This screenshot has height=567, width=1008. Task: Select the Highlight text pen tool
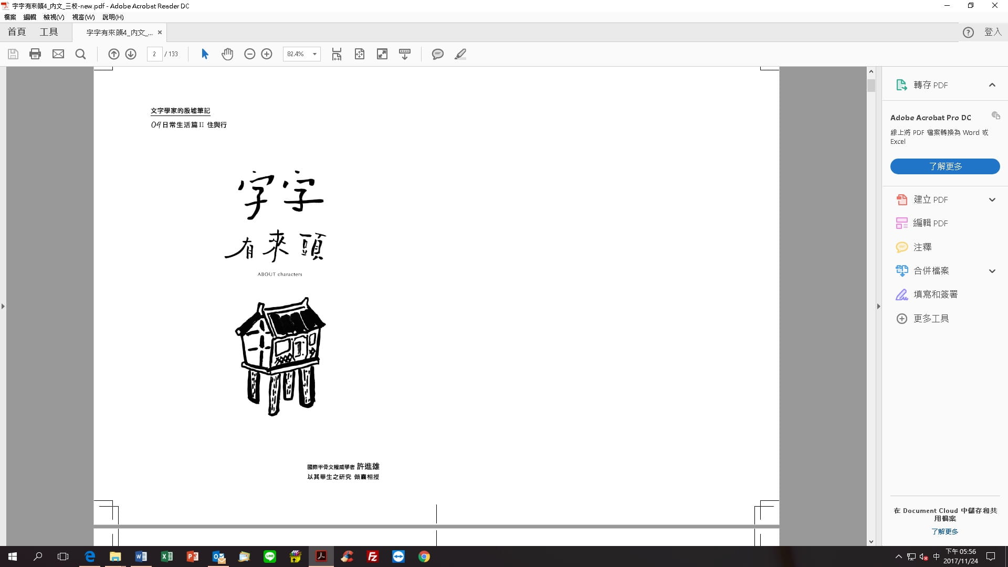(x=460, y=54)
